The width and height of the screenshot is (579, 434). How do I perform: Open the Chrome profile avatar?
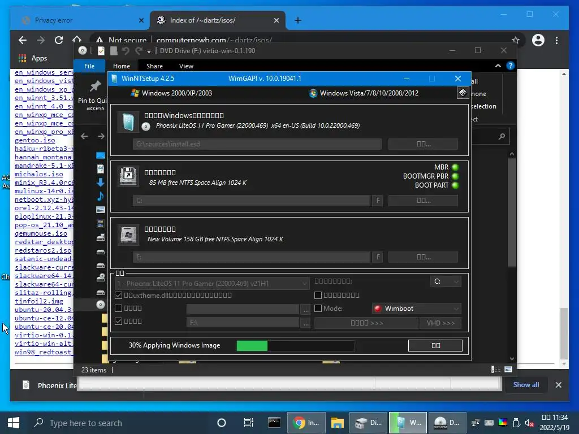538,40
